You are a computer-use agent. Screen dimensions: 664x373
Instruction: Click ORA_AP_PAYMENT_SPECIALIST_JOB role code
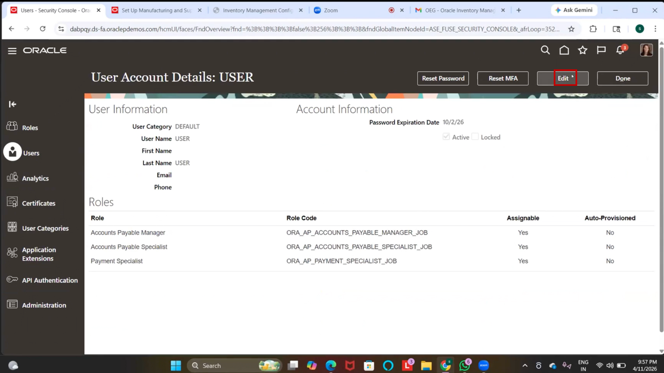341,261
